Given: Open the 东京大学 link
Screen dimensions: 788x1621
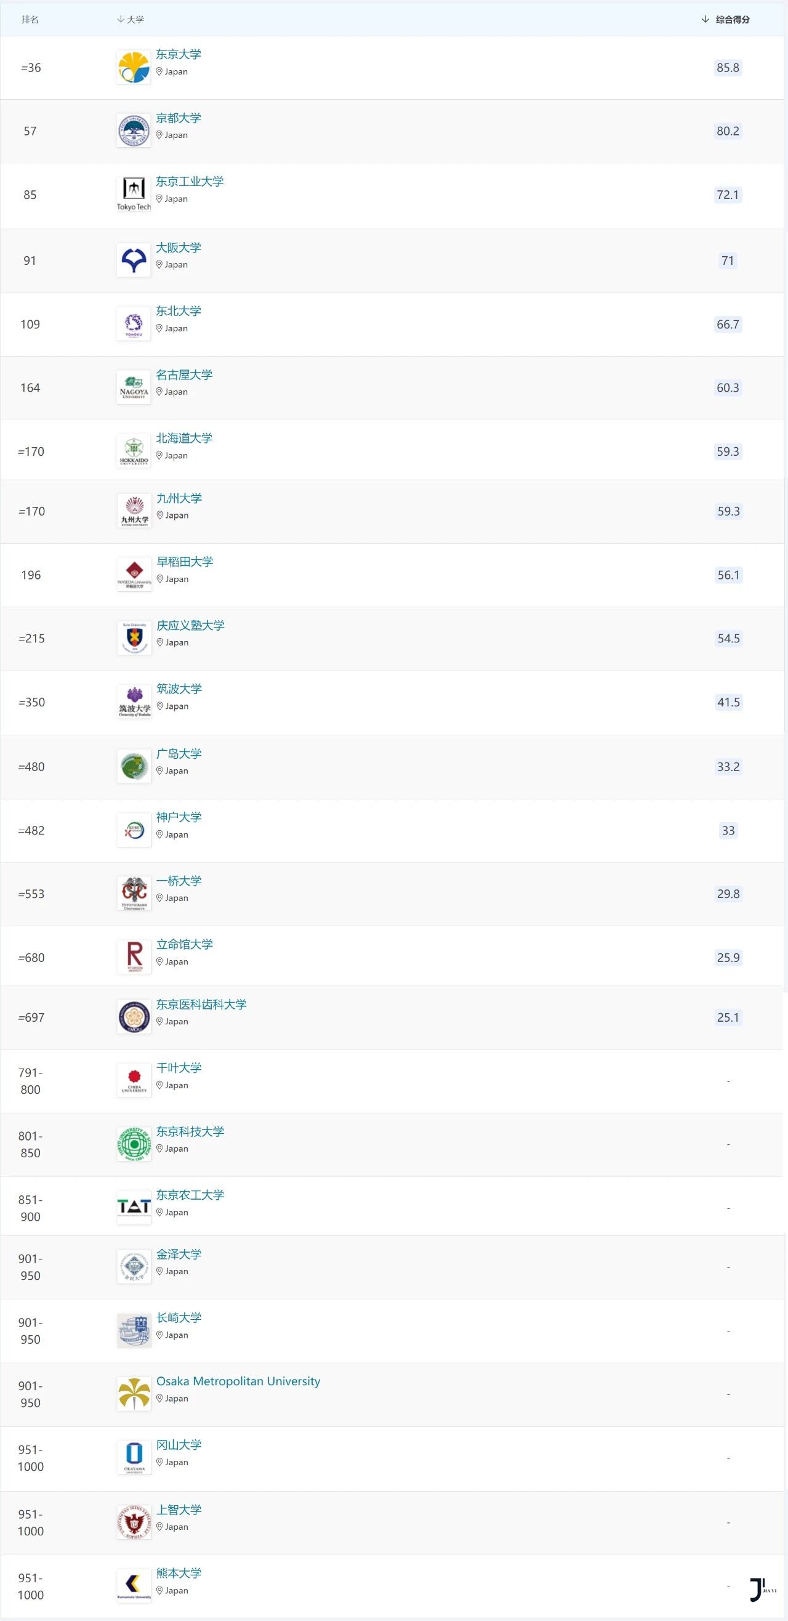Looking at the screenshot, I should pyautogui.click(x=179, y=54).
